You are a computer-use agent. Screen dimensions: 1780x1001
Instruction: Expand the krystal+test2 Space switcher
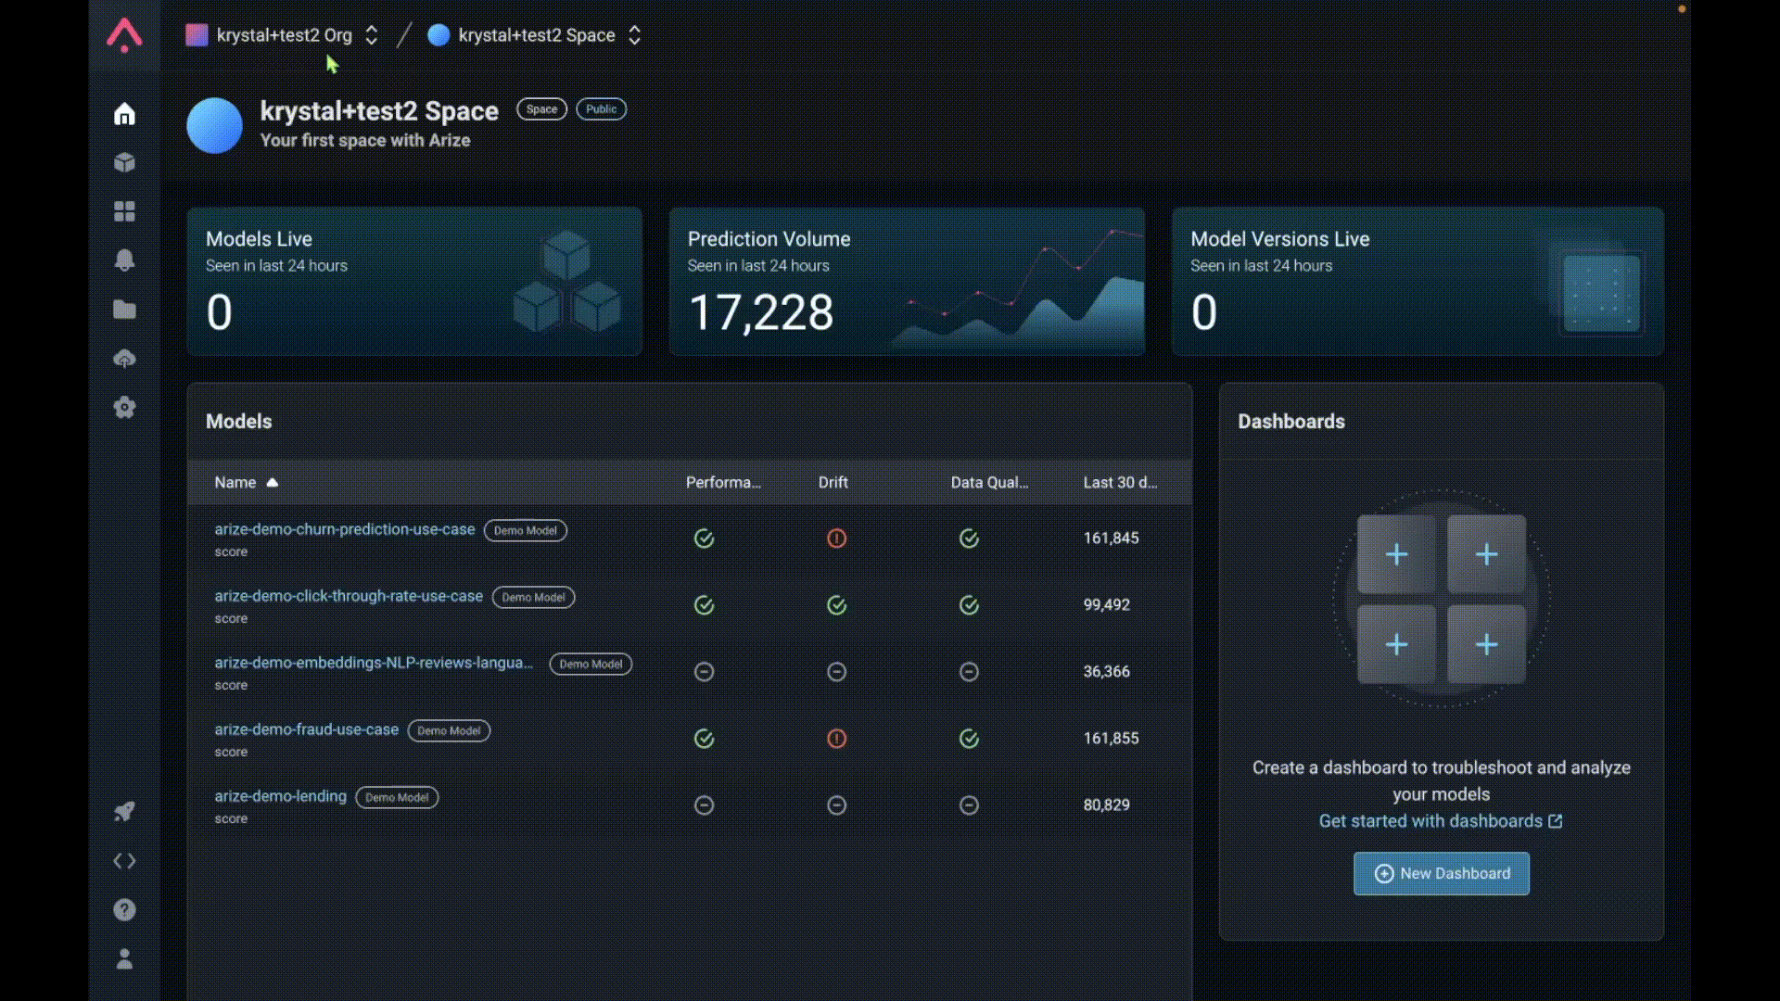coord(535,35)
